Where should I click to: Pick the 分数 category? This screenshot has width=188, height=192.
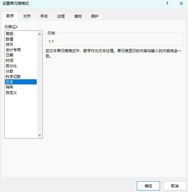pos(21,71)
